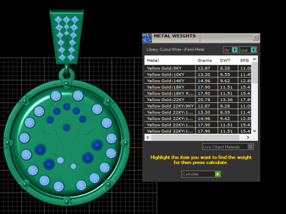
Task: Click the Metal Weights scale icon
Action: tap(147, 38)
